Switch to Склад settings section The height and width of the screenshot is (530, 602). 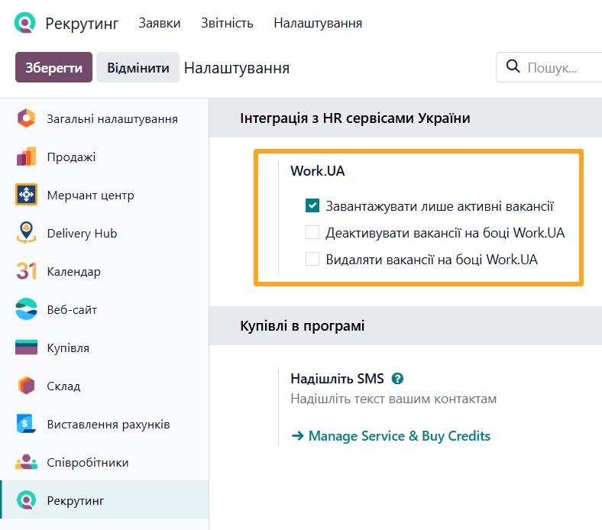(x=63, y=386)
